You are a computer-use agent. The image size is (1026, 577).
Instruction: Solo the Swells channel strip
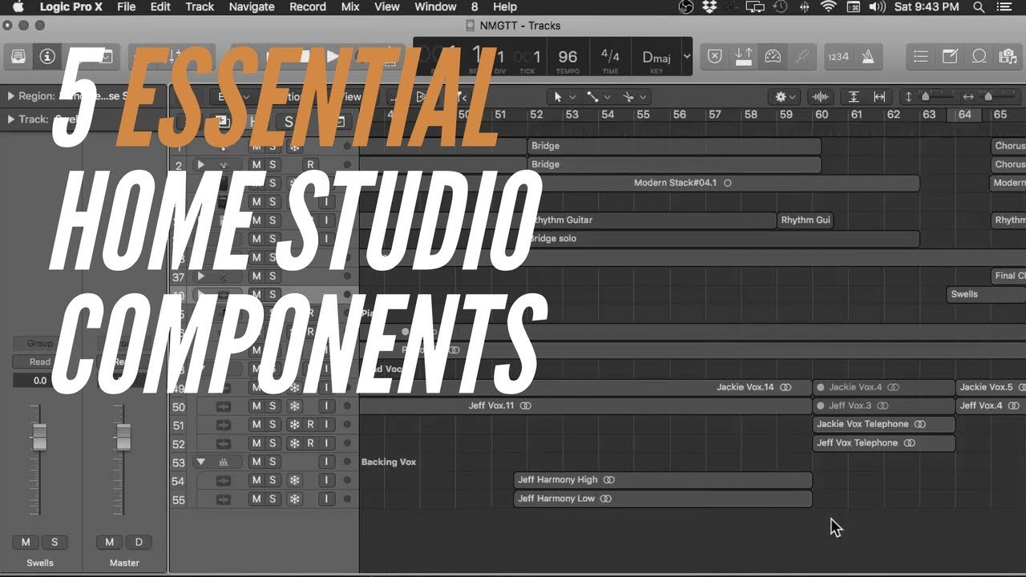(x=55, y=543)
